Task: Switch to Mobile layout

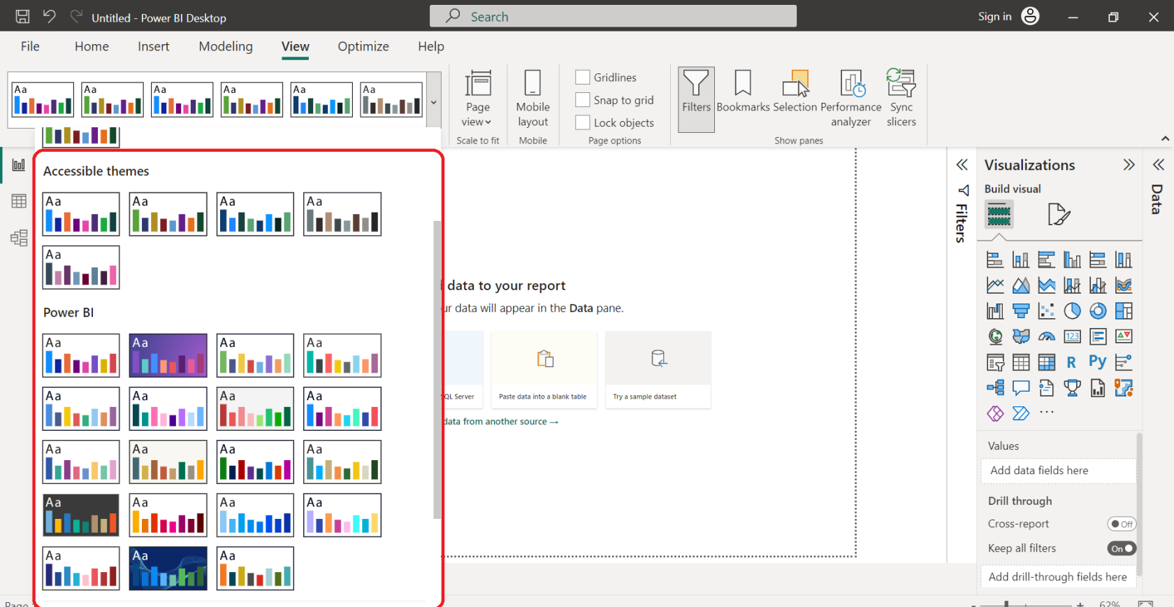Action: point(532,99)
